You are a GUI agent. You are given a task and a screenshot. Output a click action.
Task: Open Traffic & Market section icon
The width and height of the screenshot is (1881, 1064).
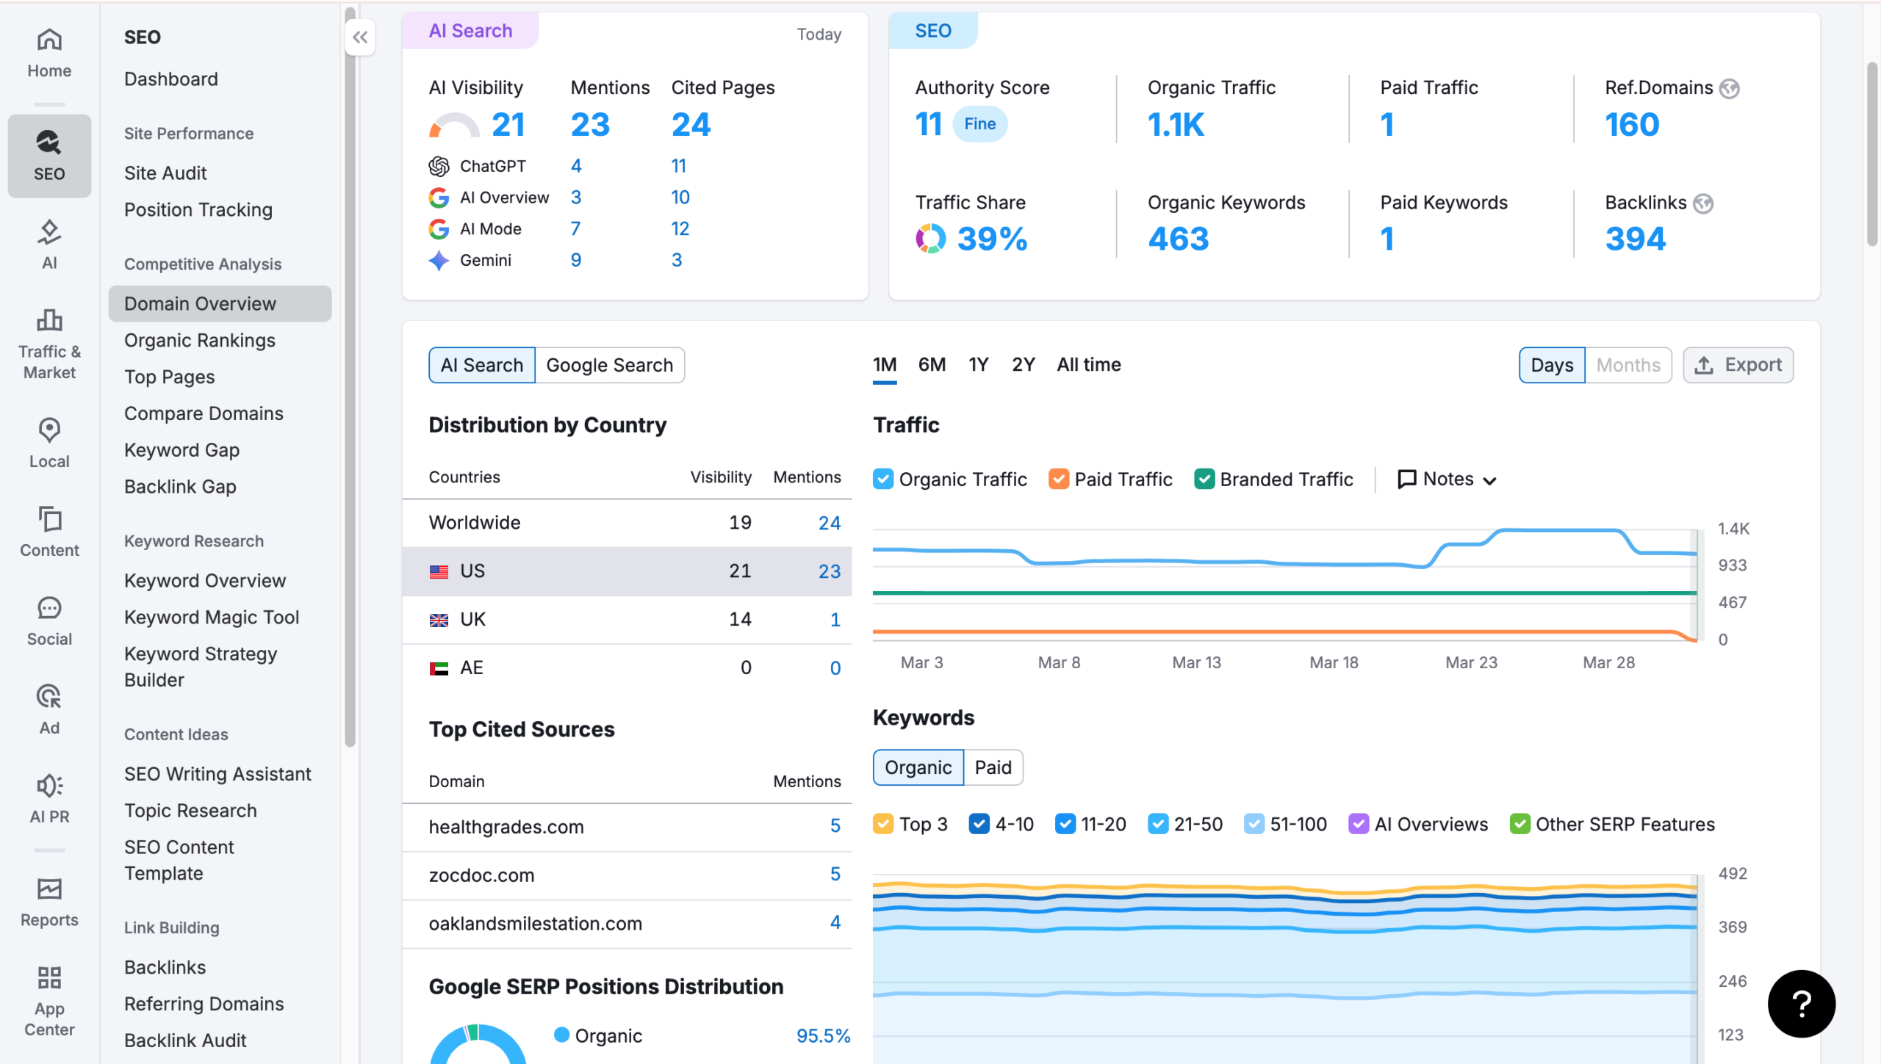[x=49, y=343]
